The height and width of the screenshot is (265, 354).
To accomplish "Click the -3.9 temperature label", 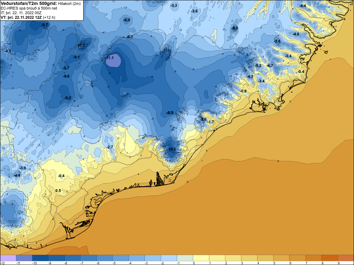I will coord(23,168).
